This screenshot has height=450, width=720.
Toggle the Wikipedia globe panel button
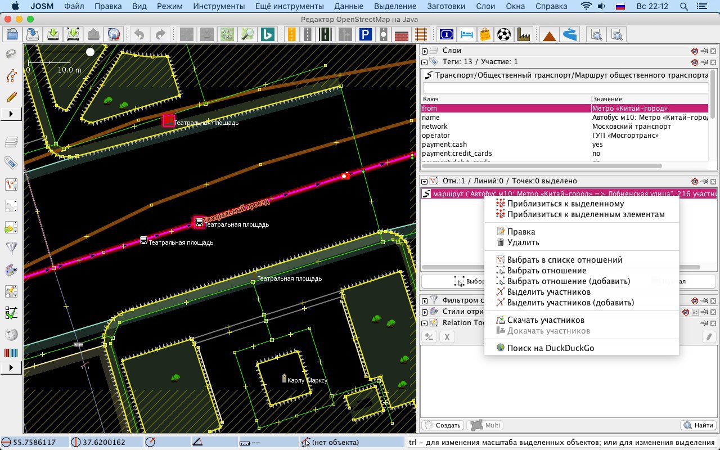coord(11,334)
